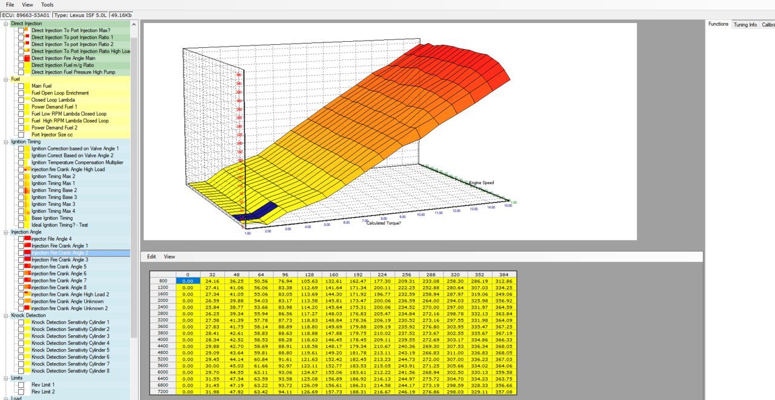Collapse the Ignition Timing tree group
This screenshot has height=400, width=775.
6,142
